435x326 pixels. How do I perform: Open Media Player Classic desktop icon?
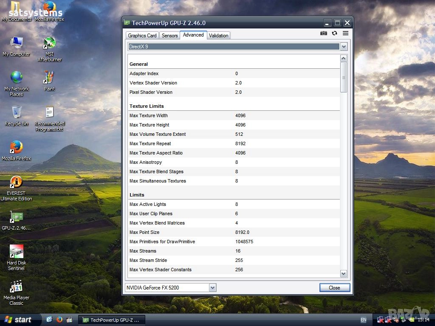coord(16,287)
